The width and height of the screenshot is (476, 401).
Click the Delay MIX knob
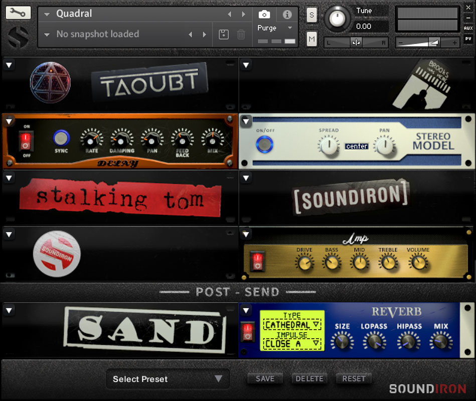pyautogui.click(x=213, y=140)
